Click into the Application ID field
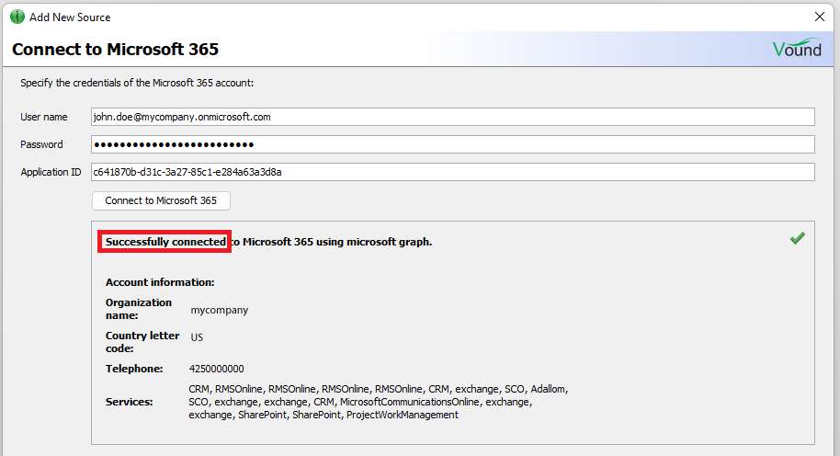Image resolution: width=840 pixels, height=456 pixels. point(453,172)
